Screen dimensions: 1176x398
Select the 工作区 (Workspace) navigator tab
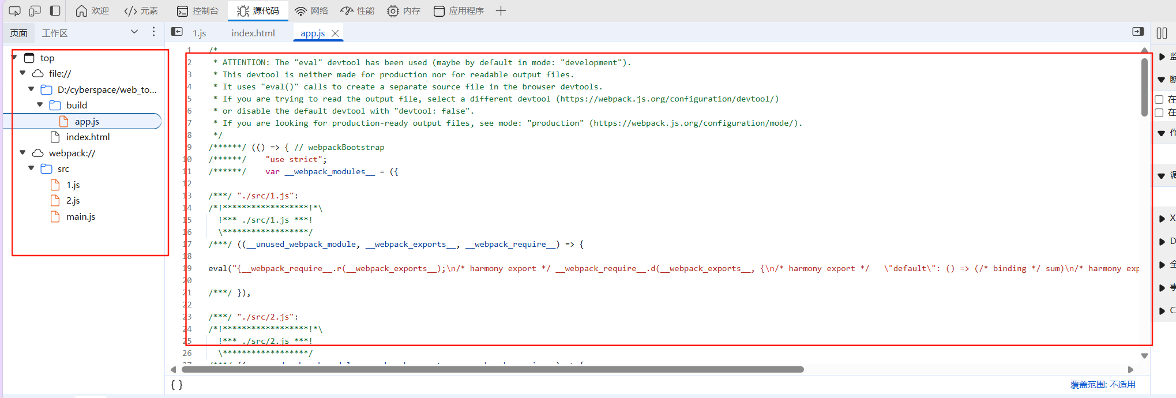pos(55,33)
